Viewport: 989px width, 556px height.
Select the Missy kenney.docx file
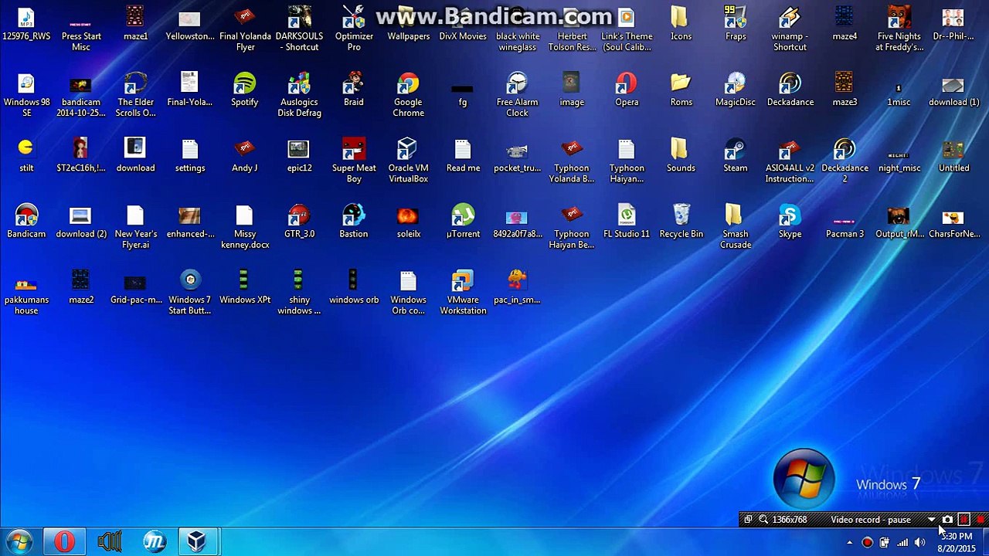pyautogui.click(x=245, y=225)
